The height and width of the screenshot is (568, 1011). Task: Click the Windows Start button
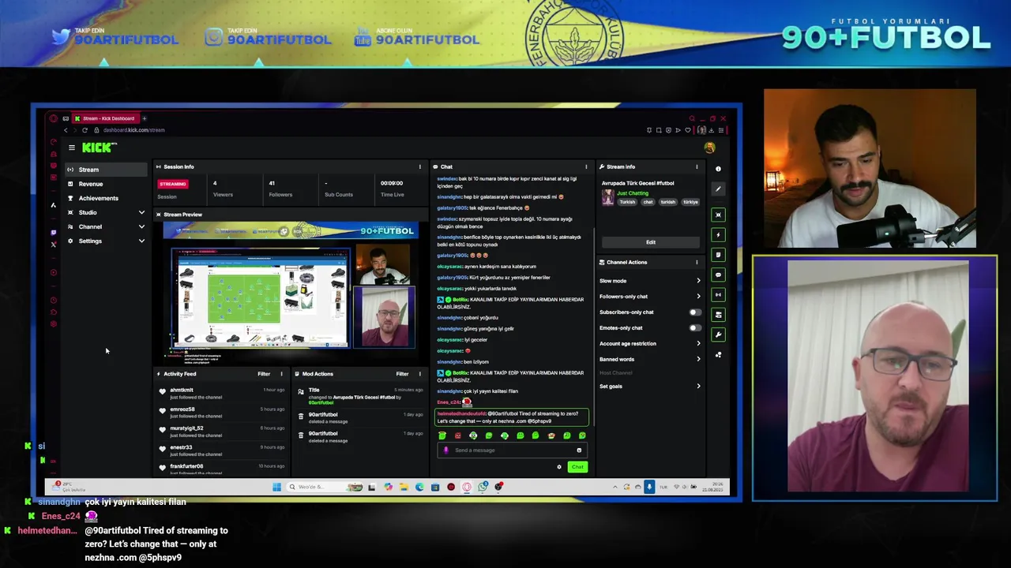tap(276, 487)
